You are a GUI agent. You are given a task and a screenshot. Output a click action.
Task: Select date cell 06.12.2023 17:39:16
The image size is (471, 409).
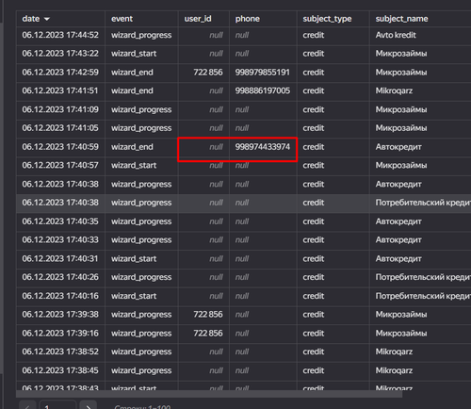point(60,334)
